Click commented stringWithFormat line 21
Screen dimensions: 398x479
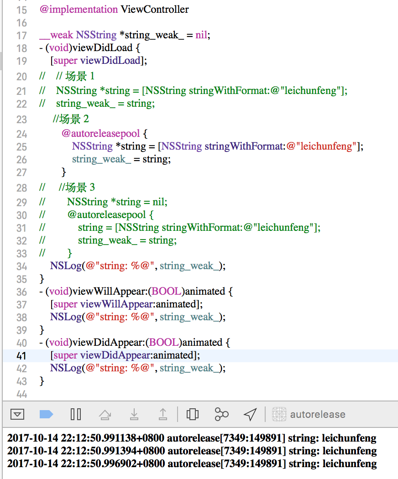(194, 91)
